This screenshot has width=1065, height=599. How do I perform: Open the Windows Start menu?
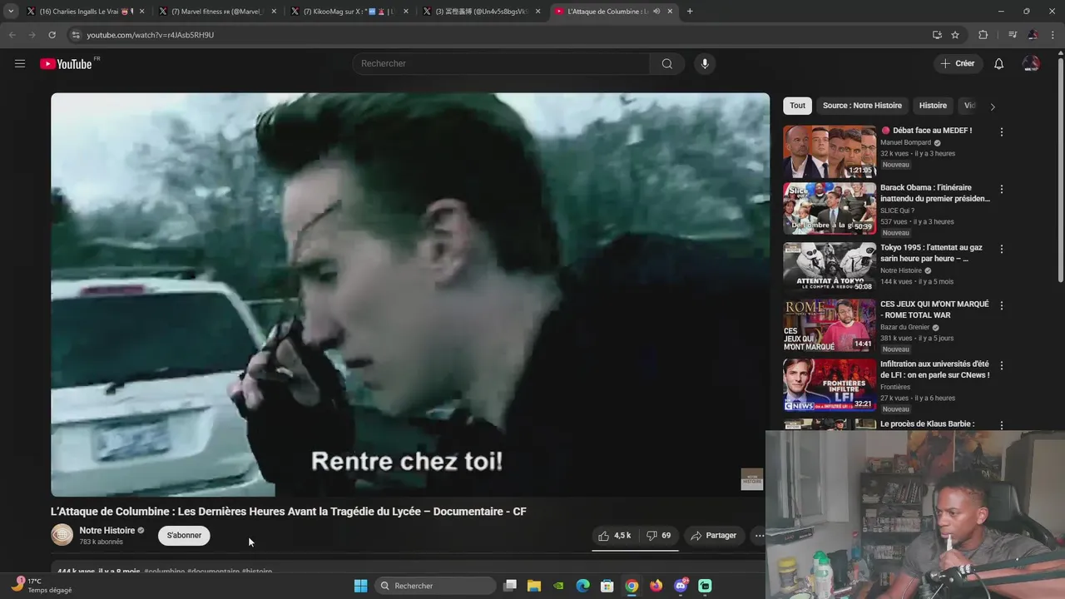(360, 586)
